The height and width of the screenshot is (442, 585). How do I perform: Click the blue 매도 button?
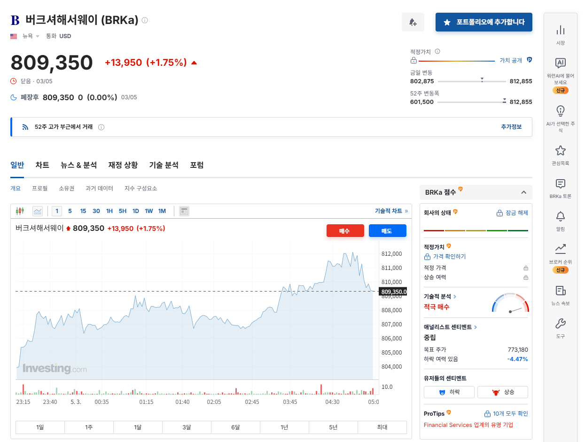coord(388,231)
